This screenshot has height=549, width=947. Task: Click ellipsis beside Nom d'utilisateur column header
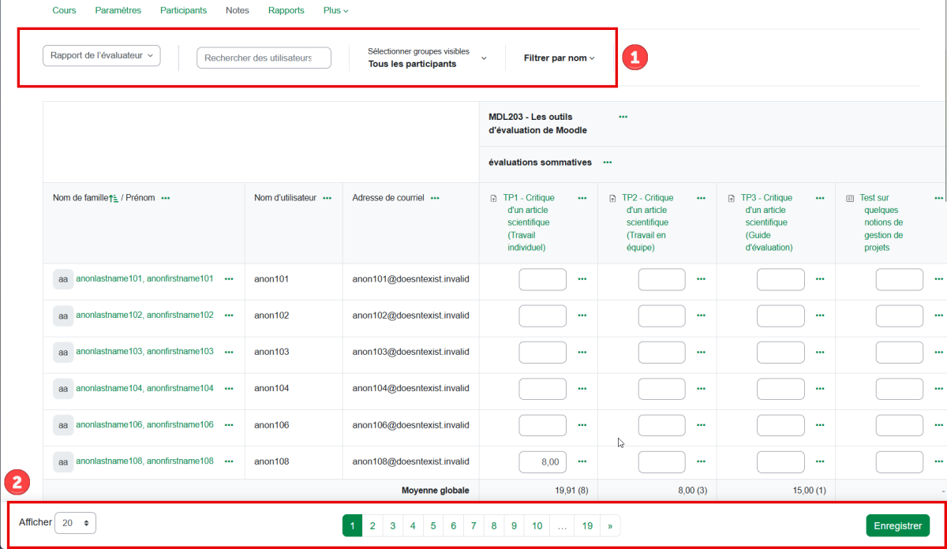pos(328,198)
